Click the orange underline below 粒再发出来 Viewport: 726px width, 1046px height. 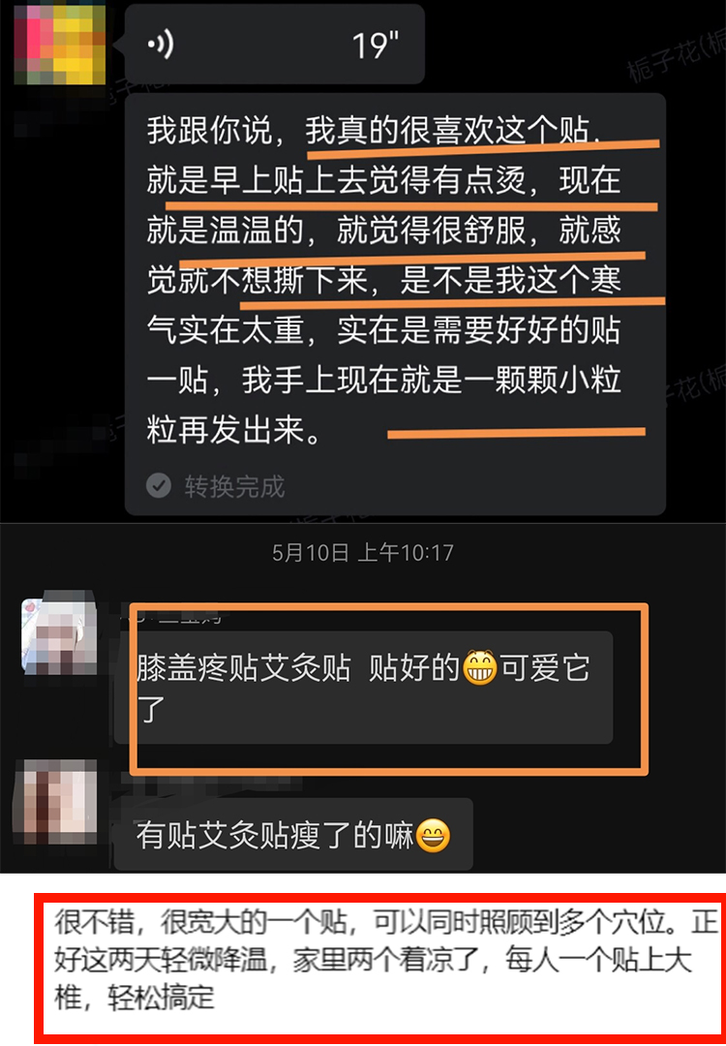[517, 434]
